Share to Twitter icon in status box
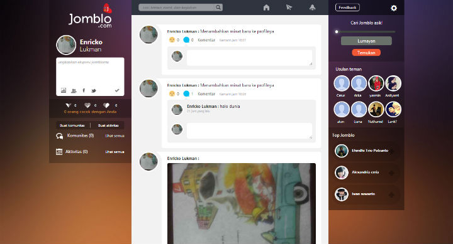The height and width of the screenshot is (244, 453). 94,91
